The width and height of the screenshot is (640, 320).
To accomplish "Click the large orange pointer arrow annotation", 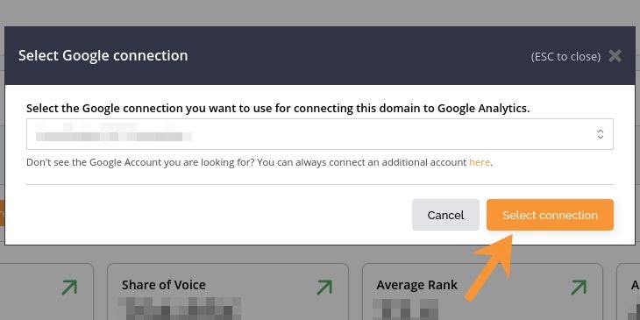I will coord(488,267).
